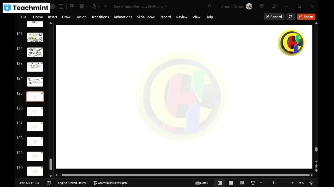Image resolution: width=334 pixels, height=187 pixels.
Task: Select slide 123 thumbnail
Action: tap(35, 67)
